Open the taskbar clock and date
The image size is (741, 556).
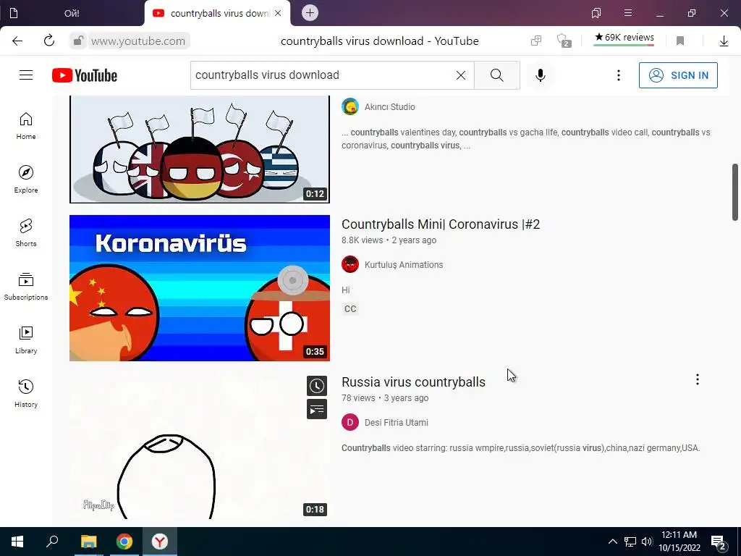coord(679,542)
